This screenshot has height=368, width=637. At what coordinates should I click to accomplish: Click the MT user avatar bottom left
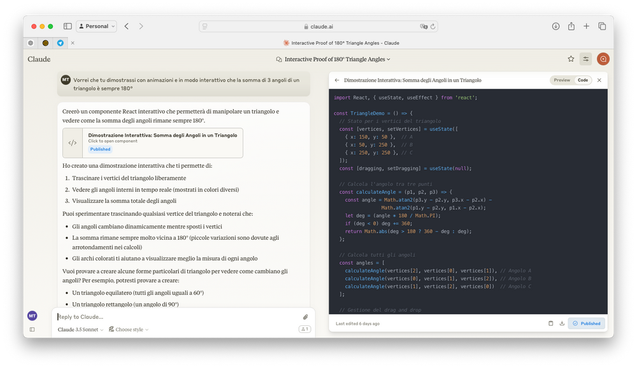pos(32,316)
